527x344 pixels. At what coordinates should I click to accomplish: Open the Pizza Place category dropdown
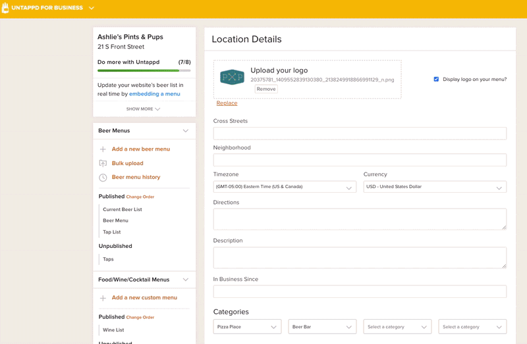click(x=246, y=326)
